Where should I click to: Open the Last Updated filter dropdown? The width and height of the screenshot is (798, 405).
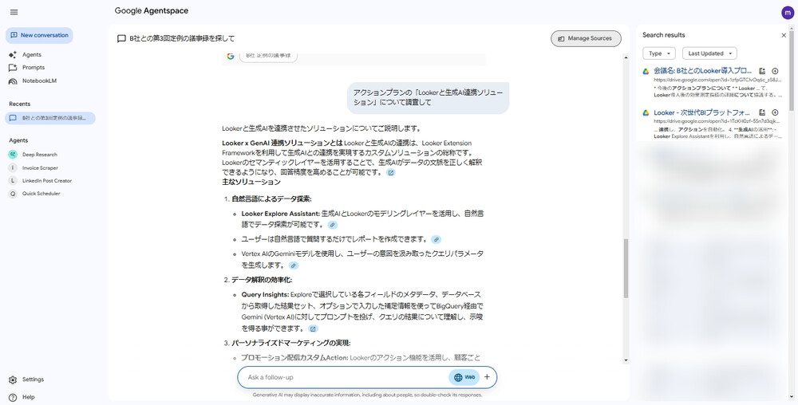[x=709, y=53]
